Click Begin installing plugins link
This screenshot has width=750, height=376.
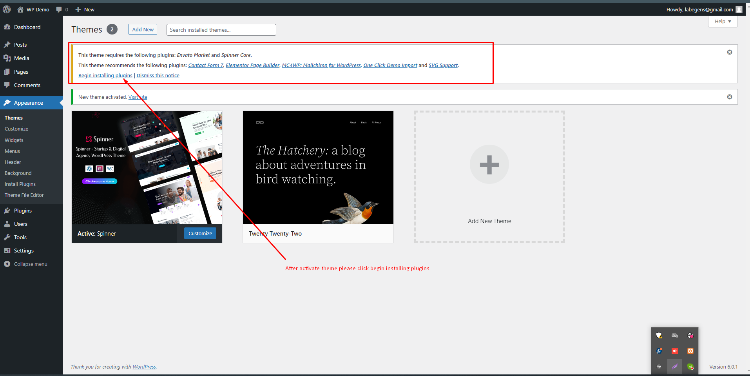point(105,75)
